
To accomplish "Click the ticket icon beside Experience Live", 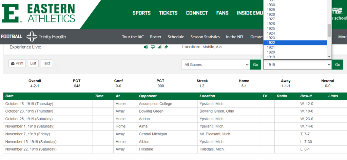I will pos(166,47).
